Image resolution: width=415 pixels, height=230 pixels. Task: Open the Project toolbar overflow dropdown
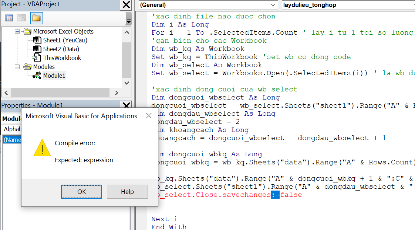129,18
